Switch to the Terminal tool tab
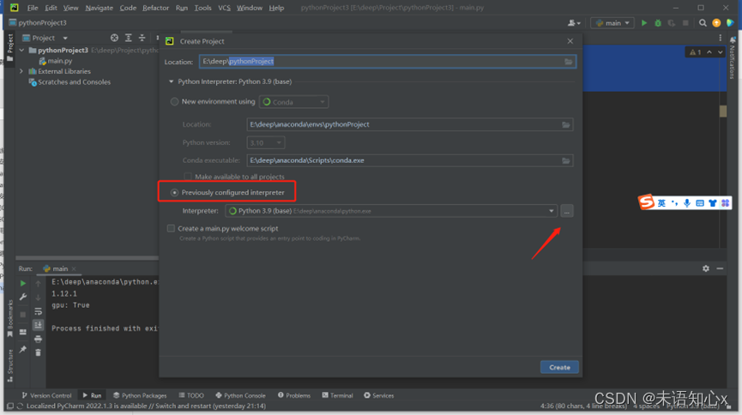The width and height of the screenshot is (742, 415). click(x=337, y=395)
